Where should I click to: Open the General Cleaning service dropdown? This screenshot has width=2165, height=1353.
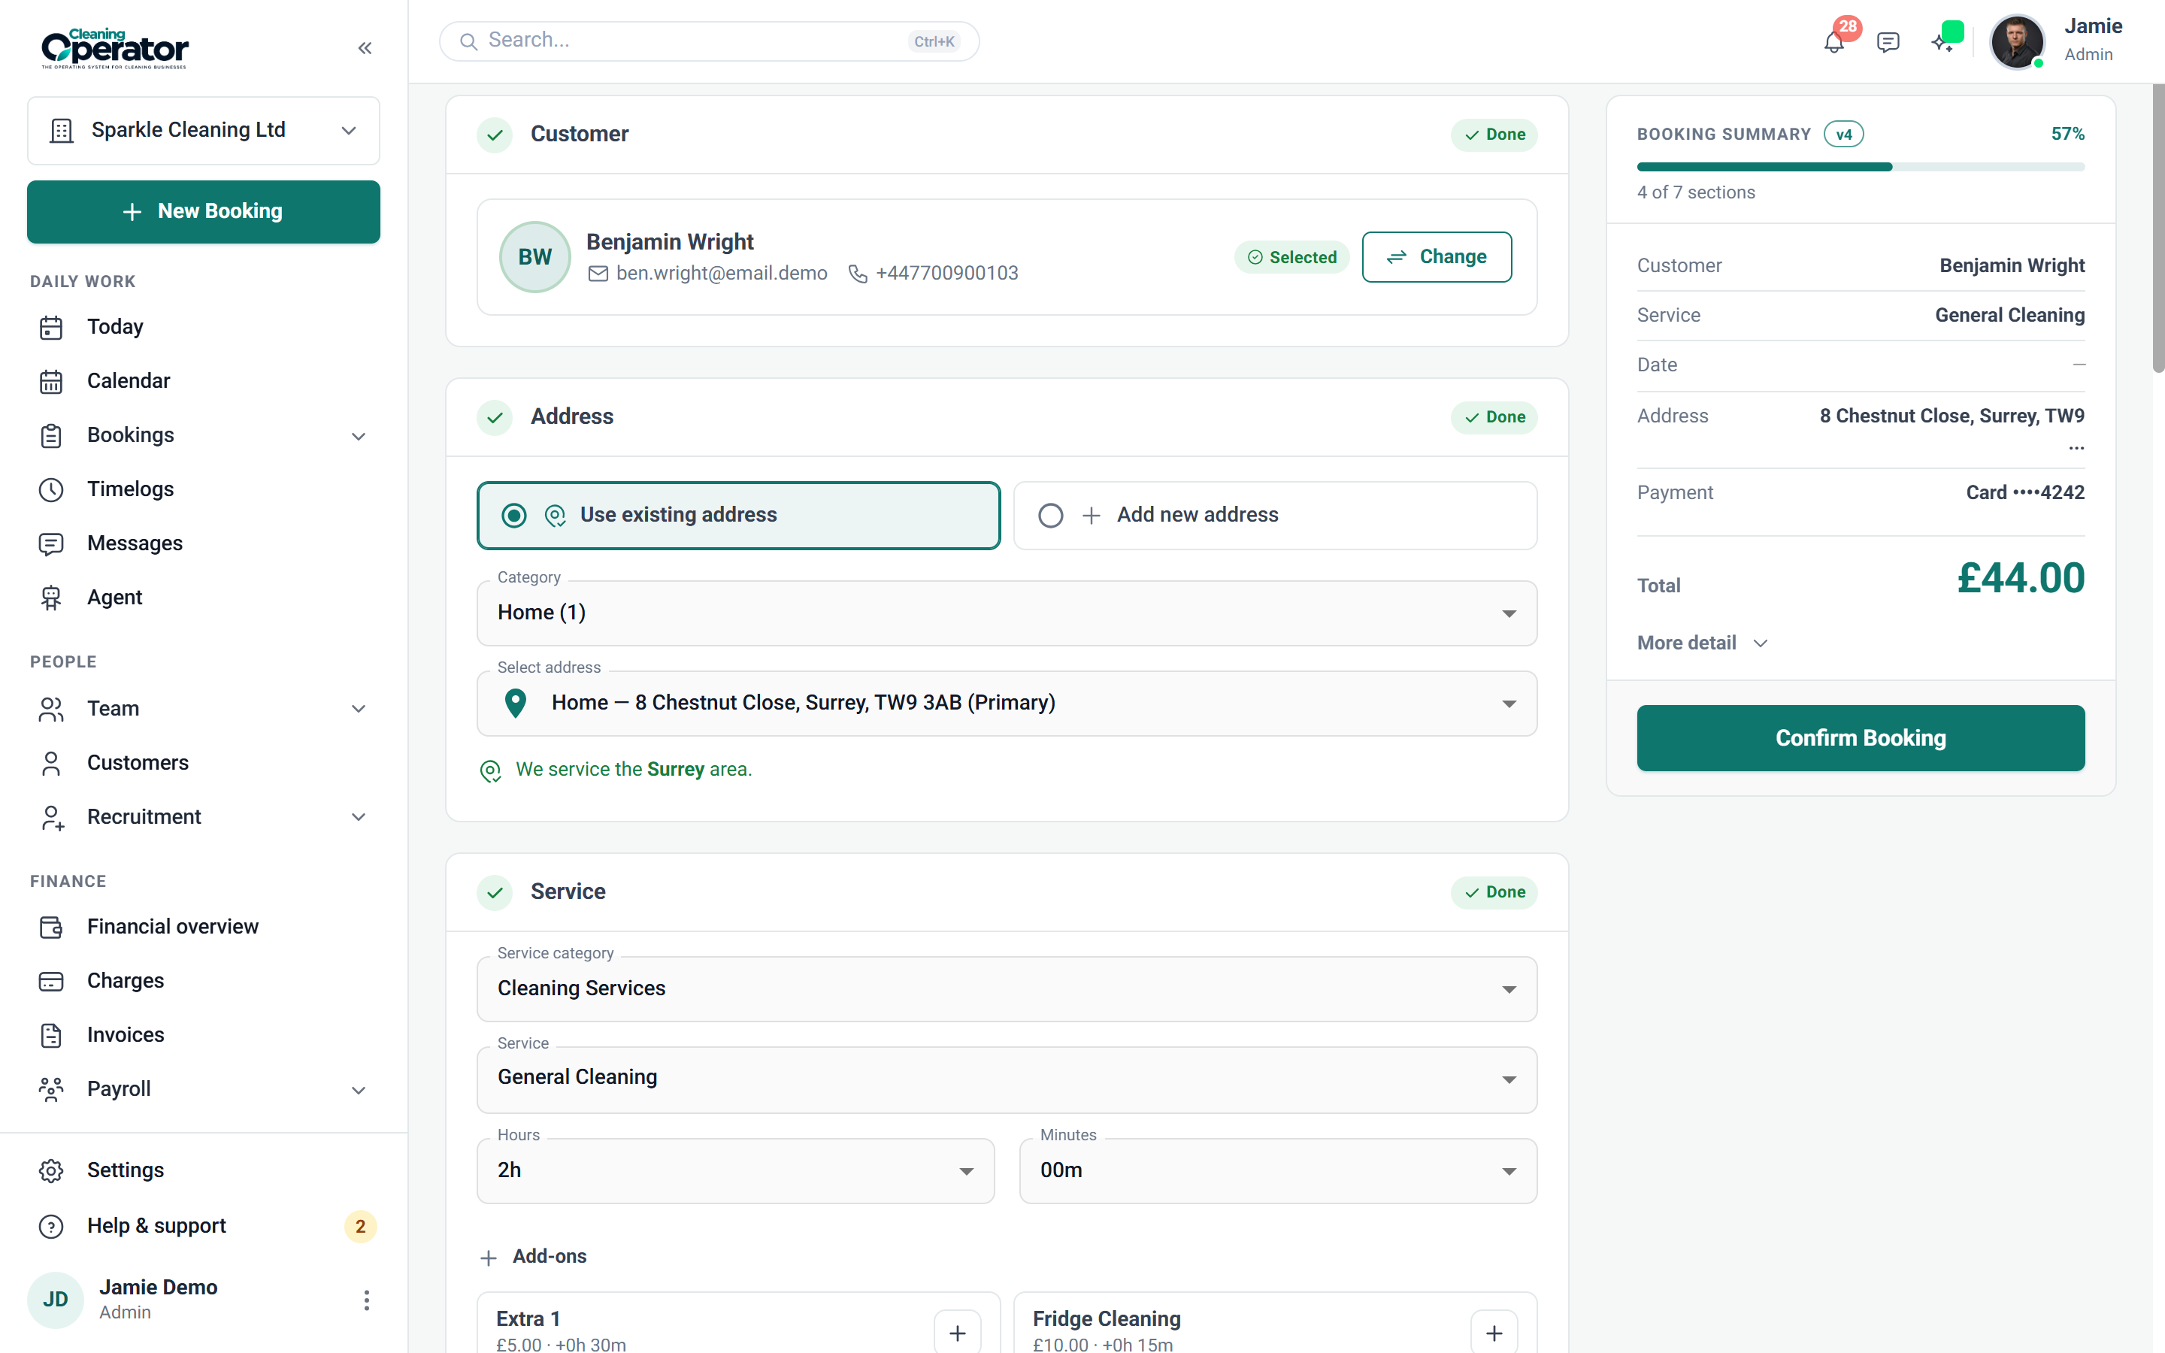click(x=1007, y=1079)
